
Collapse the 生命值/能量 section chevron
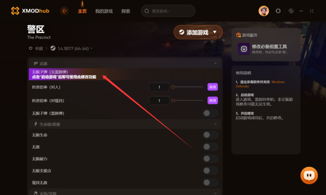point(215,124)
